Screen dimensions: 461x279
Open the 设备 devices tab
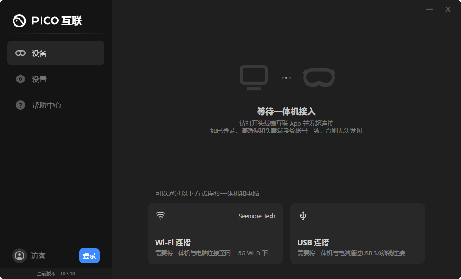pos(56,53)
